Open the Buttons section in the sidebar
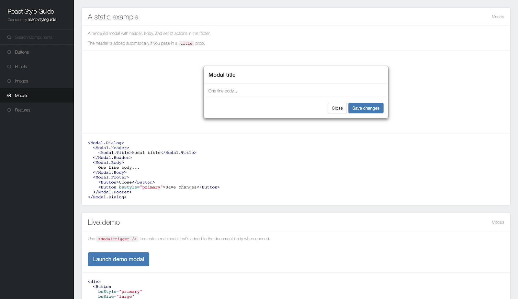Screen dimensions: 518x299 tap(21, 52)
